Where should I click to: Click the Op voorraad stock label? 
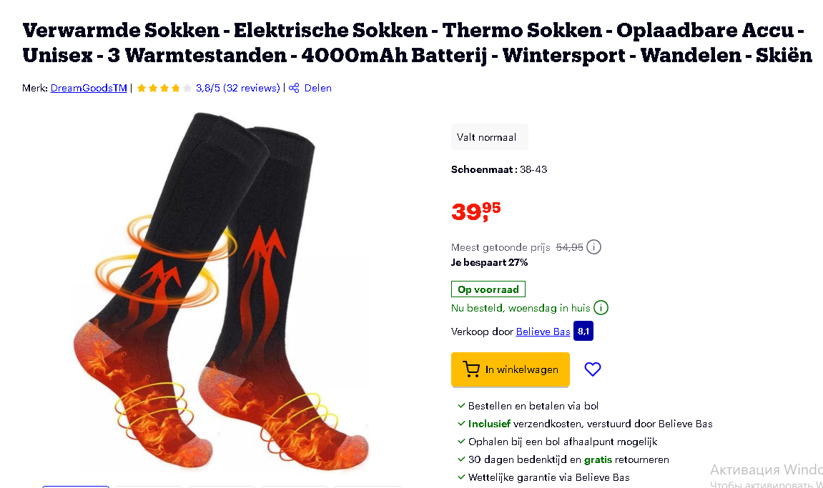(488, 289)
